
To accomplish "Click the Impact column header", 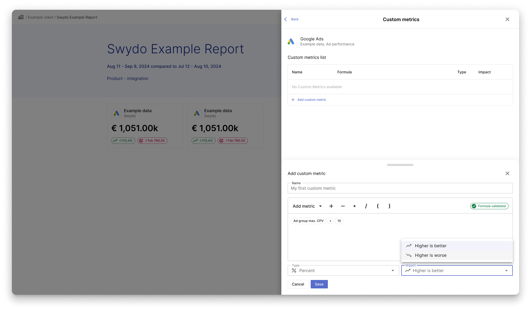I will pyautogui.click(x=485, y=72).
